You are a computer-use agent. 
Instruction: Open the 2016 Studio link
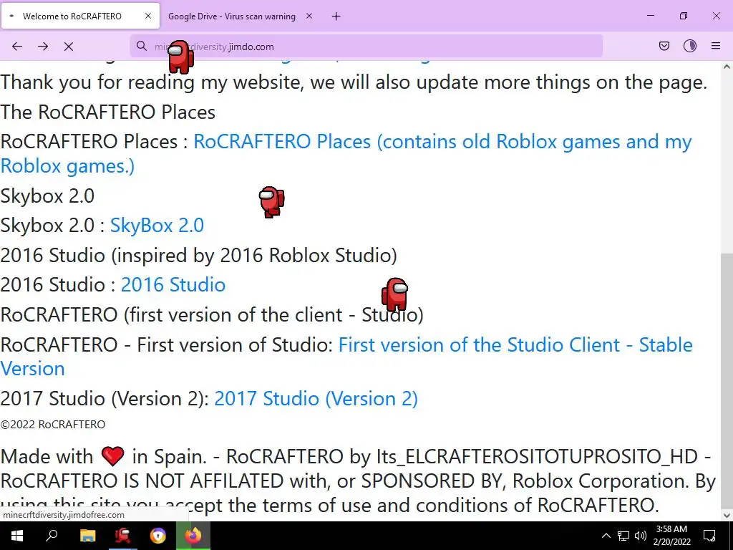173,285
